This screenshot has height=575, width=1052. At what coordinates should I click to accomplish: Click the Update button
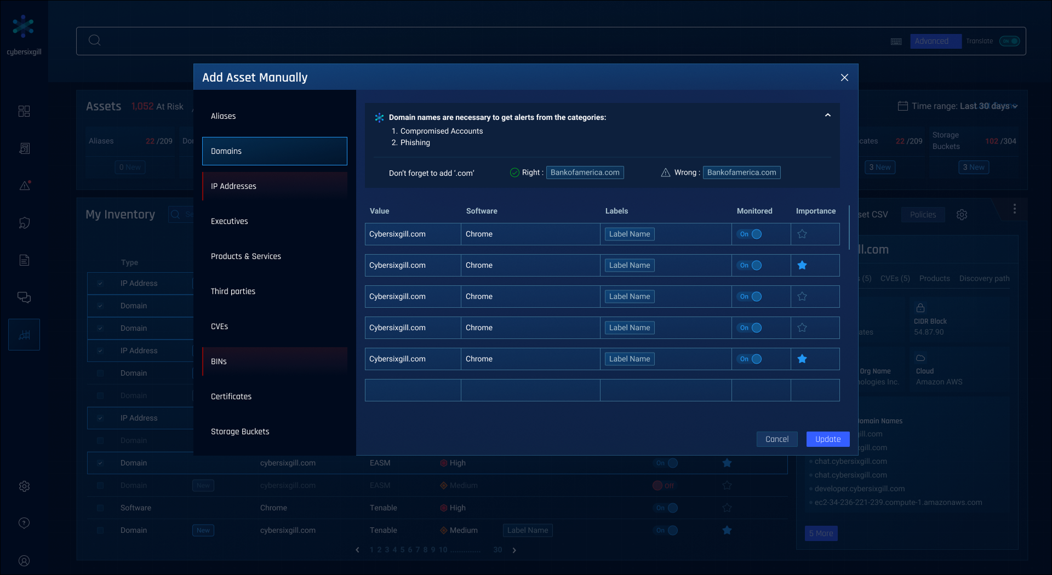[x=828, y=439]
